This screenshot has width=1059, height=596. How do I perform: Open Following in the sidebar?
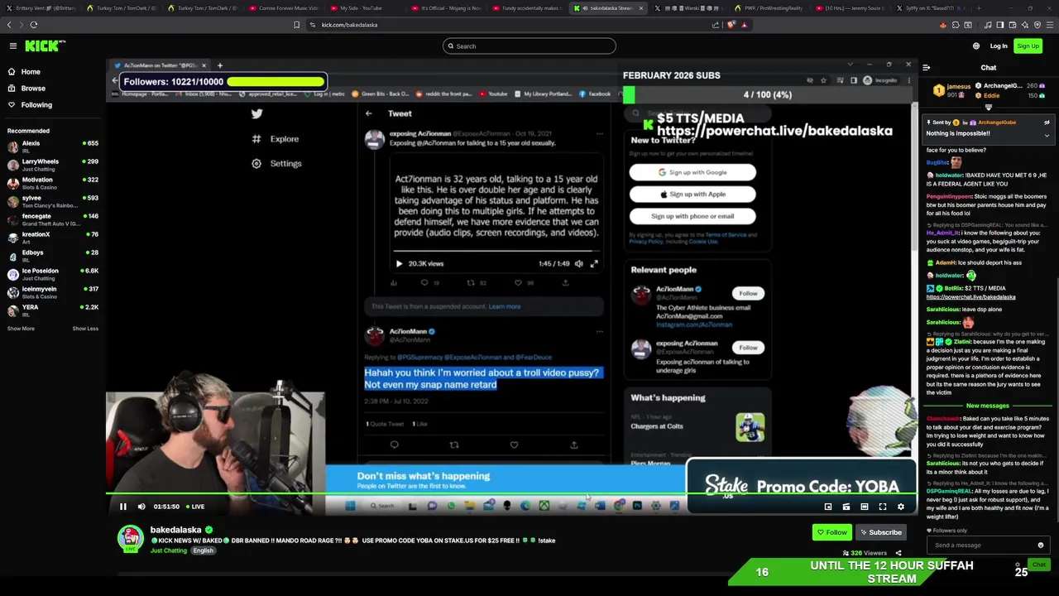(36, 105)
